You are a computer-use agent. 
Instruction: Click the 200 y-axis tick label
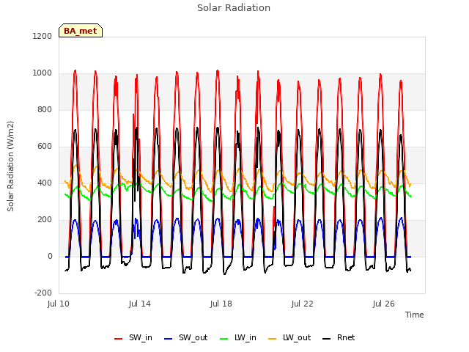click(45, 220)
